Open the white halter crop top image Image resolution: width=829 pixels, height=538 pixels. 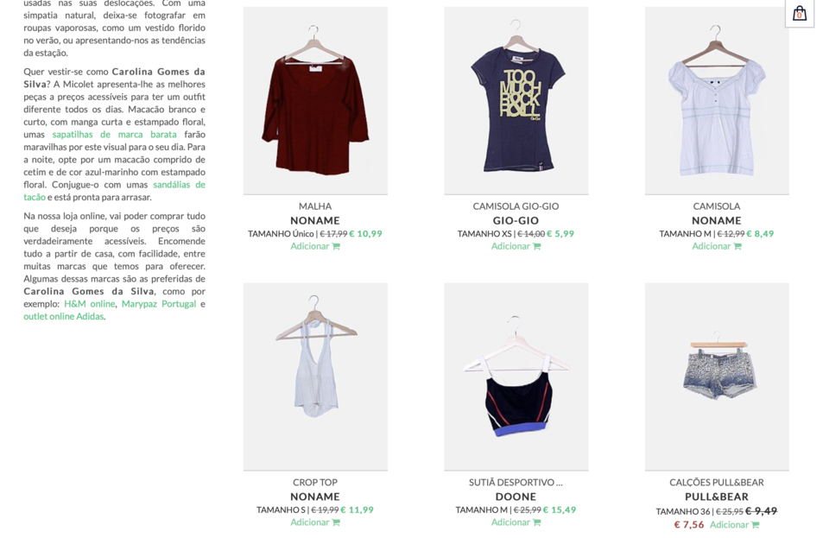(x=316, y=377)
